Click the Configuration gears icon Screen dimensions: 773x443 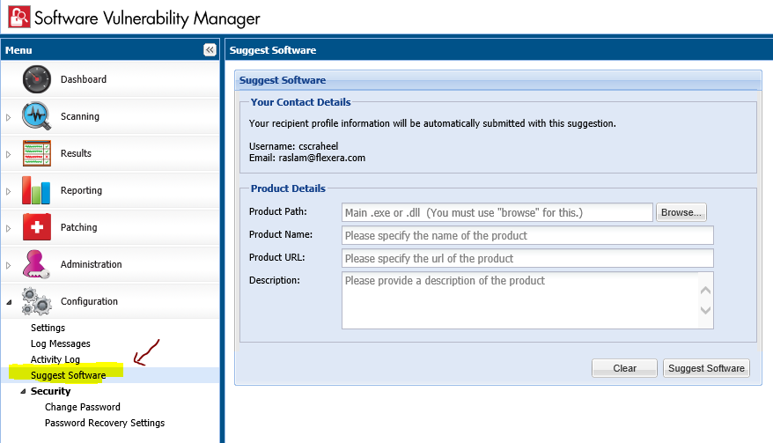tap(36, 301)
